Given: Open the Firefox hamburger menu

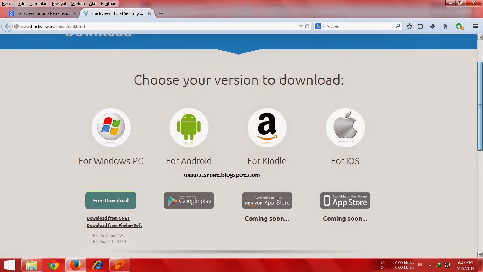Looking at the screenshot, I should pos(476,26).
